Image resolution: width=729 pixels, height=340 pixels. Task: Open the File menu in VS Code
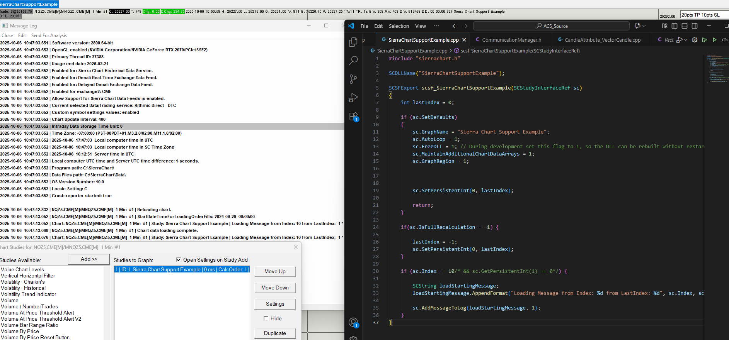click(364, 26)
